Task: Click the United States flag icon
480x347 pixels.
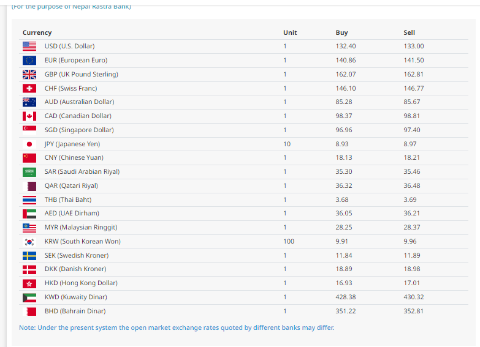Action: [x=29, y=47]
